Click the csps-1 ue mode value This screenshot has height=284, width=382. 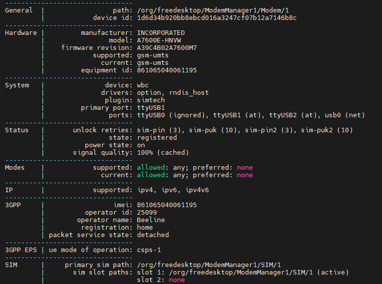click(x=149, y=250)
